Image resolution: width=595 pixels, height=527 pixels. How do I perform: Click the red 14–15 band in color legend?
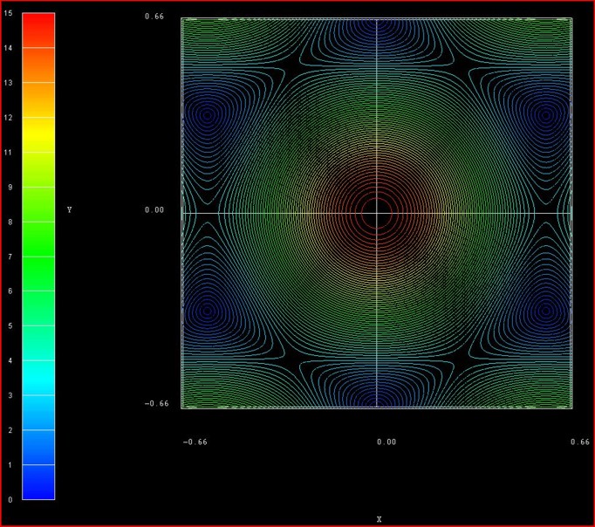point(38,31)
